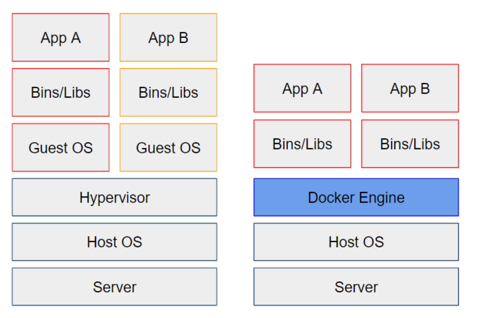Select Bins/Libs below App A in the Docker stack

coord(302,144)
